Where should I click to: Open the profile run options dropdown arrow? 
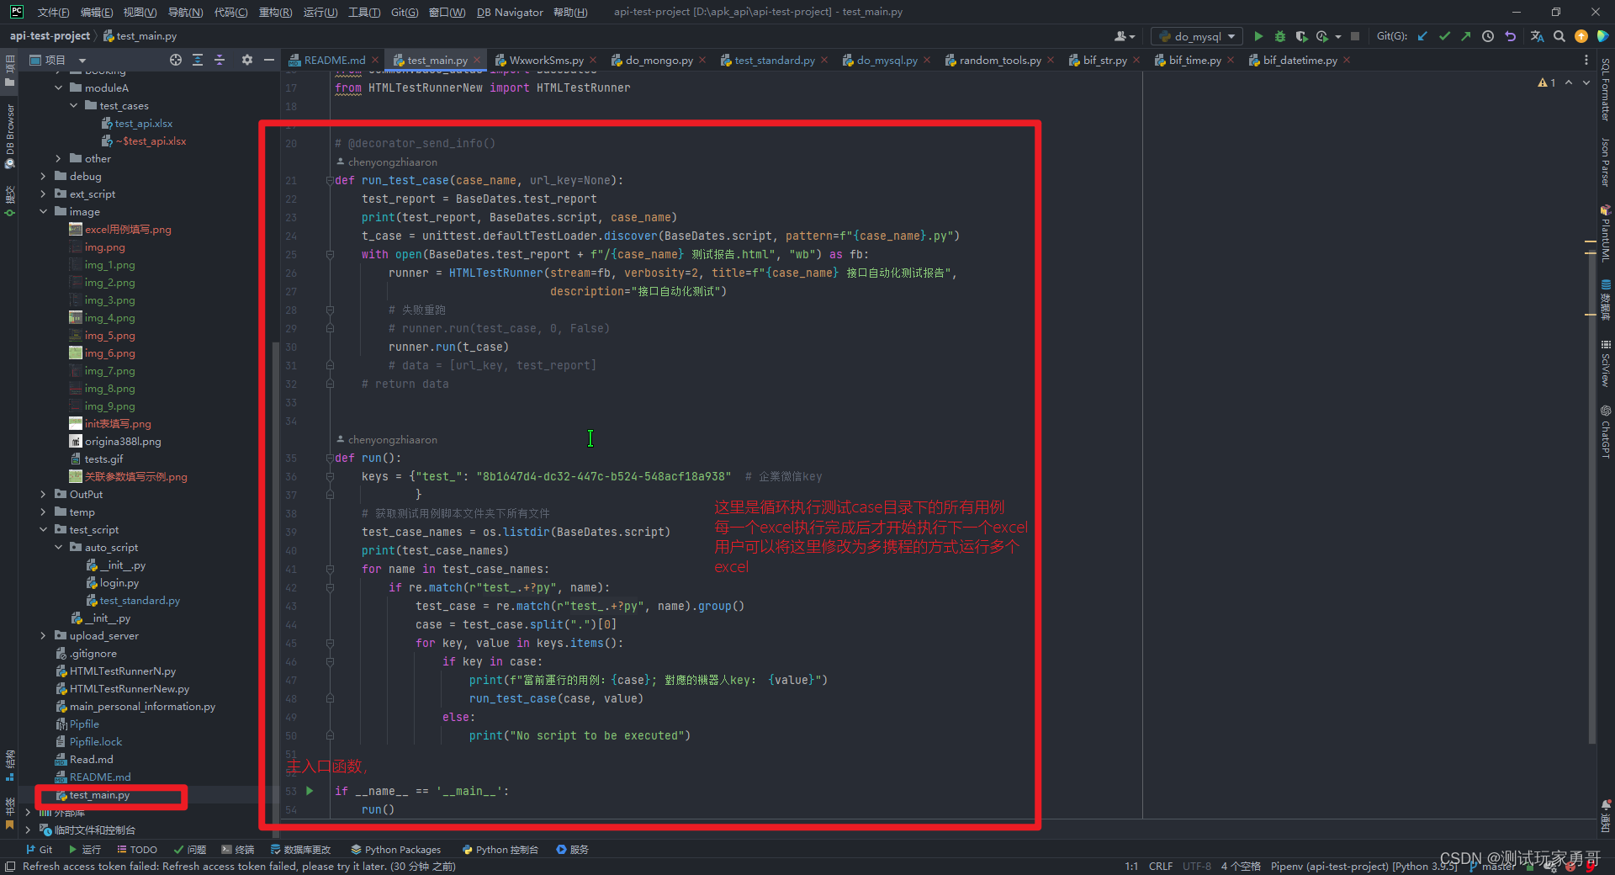(1338, 36)
